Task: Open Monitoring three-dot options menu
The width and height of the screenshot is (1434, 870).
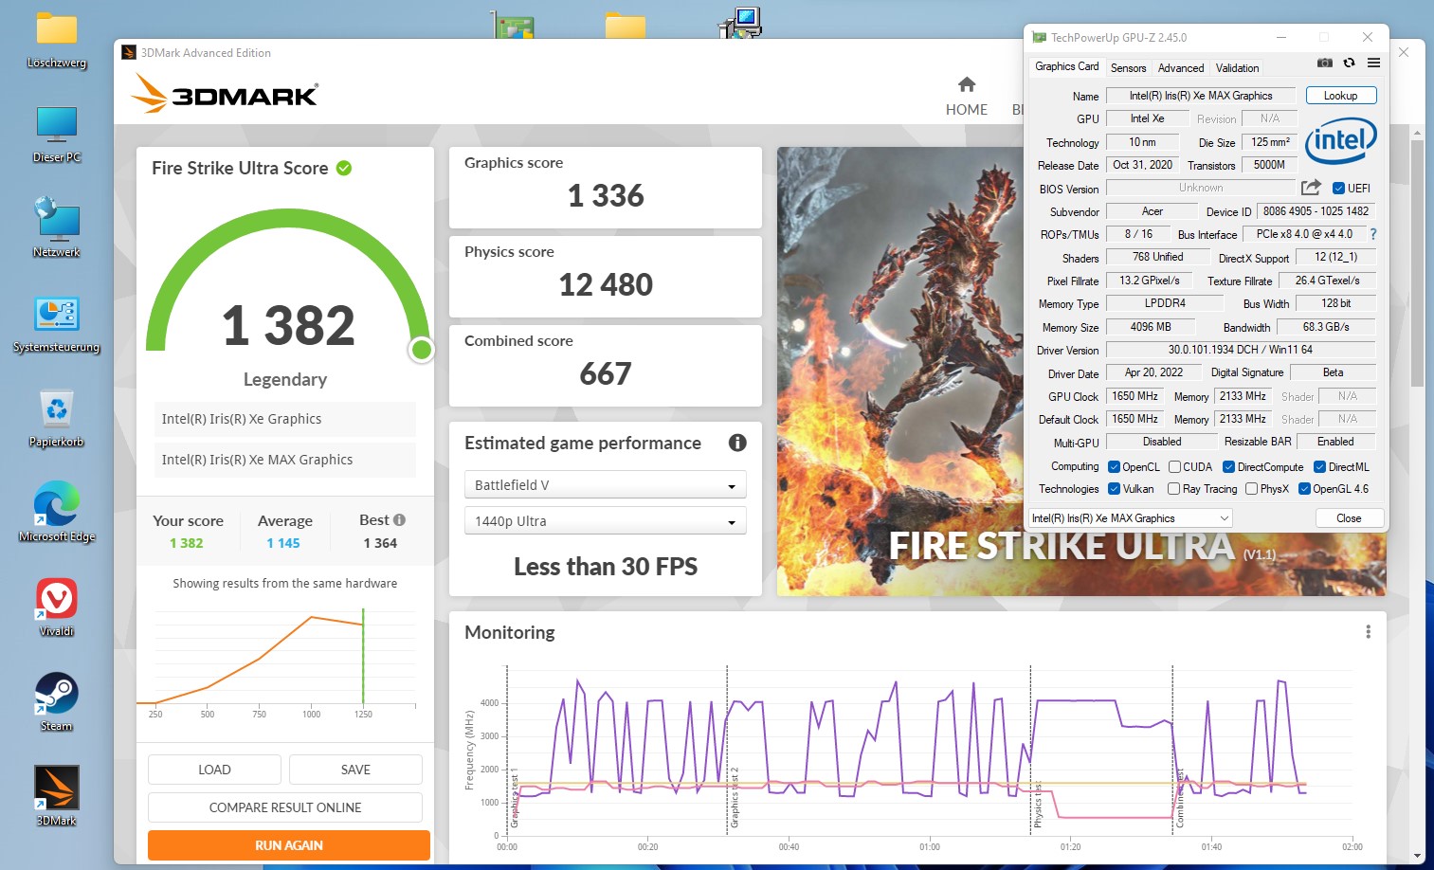Action: click(1368, 632)
